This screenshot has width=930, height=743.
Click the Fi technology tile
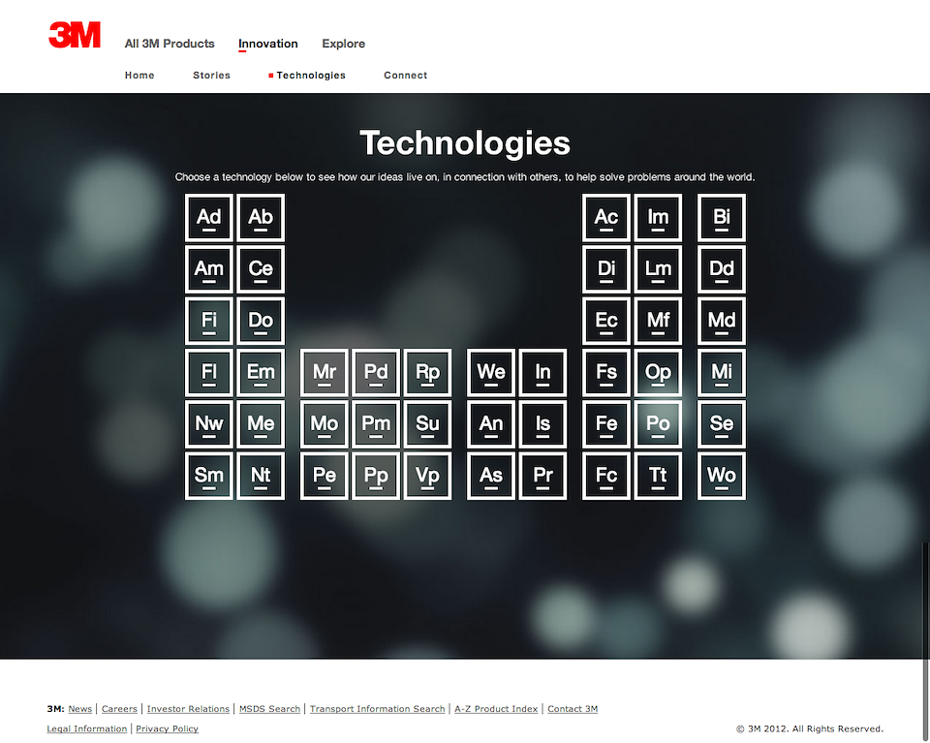click(x=209, y=321)
